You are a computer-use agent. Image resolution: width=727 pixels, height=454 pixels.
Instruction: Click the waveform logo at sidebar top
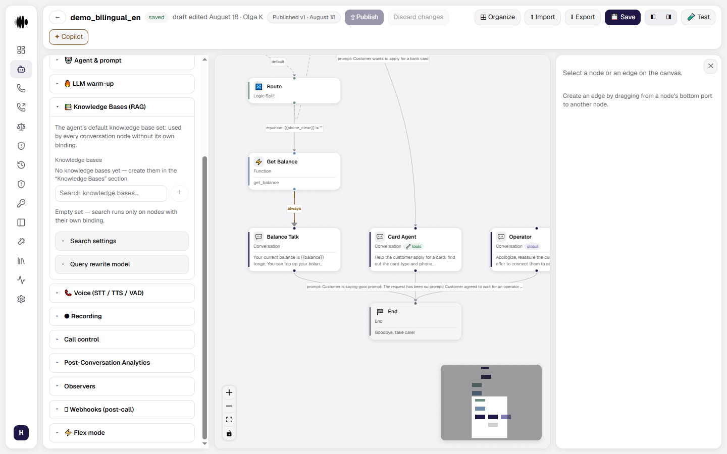(x=21, y=22)
